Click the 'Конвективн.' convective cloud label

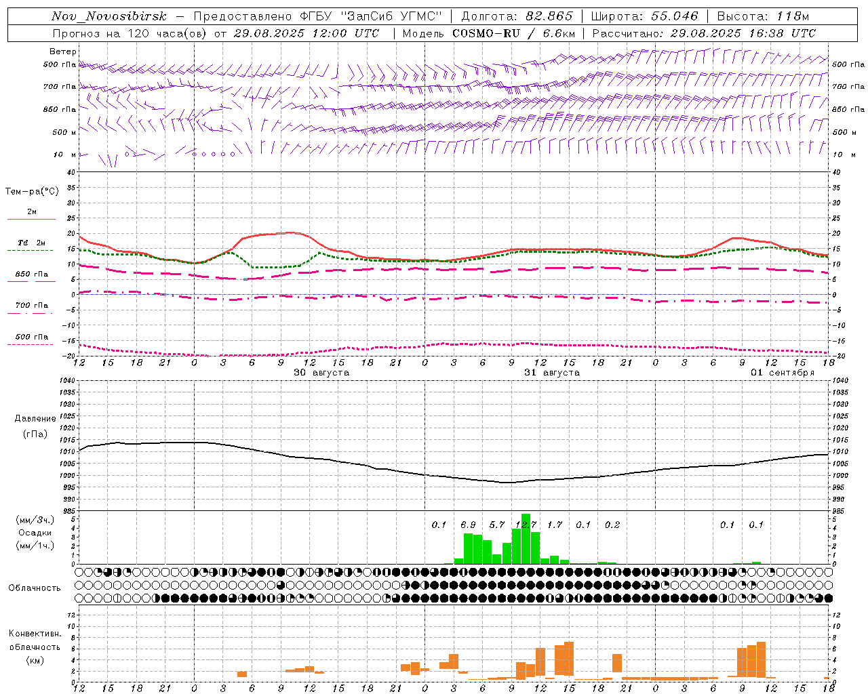click(35, 634)
